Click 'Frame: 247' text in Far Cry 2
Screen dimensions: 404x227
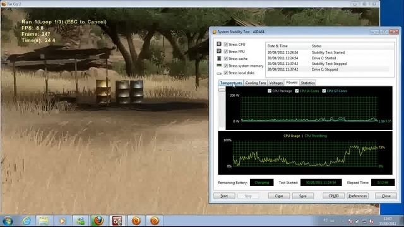(x=36, y=34)
